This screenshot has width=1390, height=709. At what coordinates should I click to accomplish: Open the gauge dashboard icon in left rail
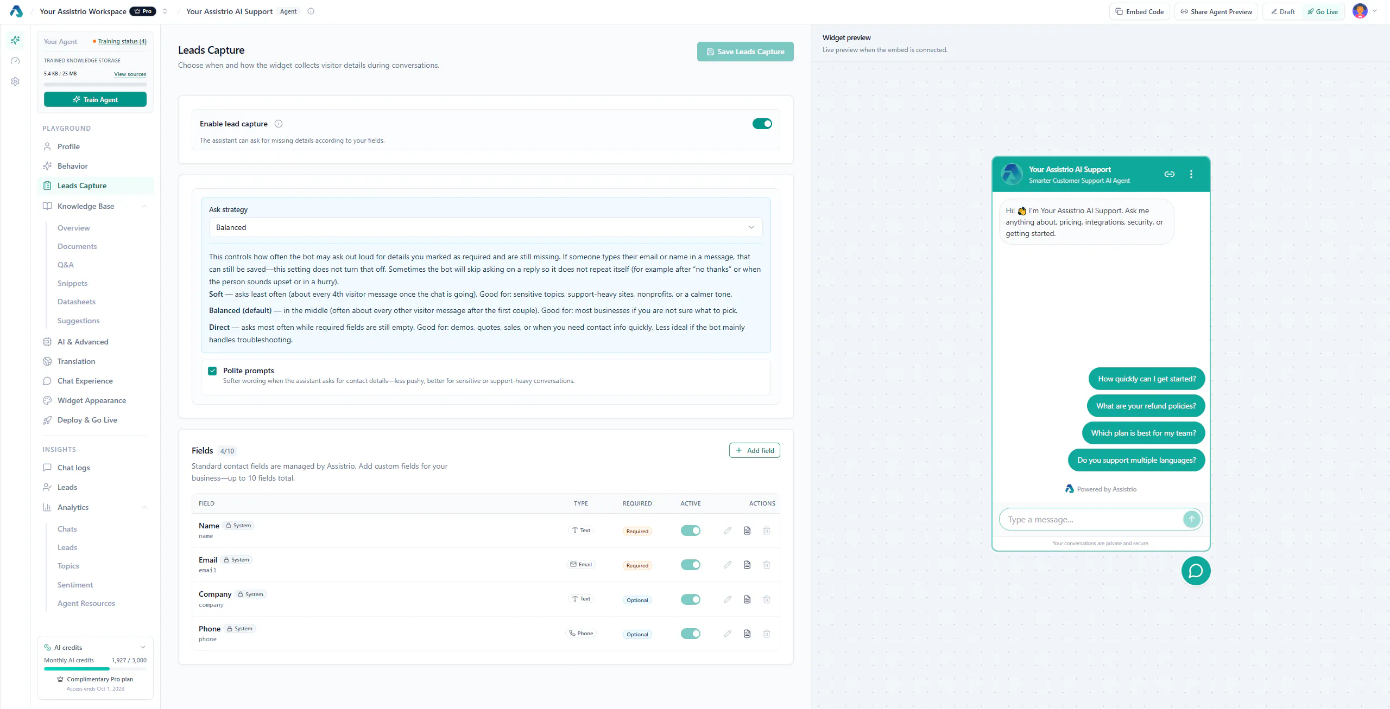tap(15, 61)
